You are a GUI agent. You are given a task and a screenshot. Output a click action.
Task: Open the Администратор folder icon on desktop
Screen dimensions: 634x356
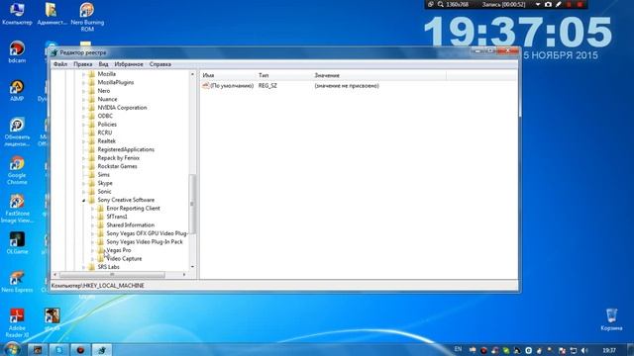coord(52,13)
